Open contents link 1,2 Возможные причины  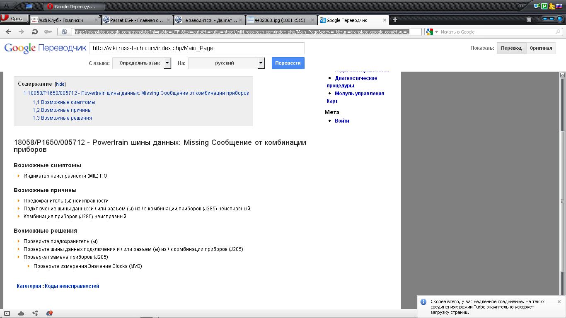[62, 110]
